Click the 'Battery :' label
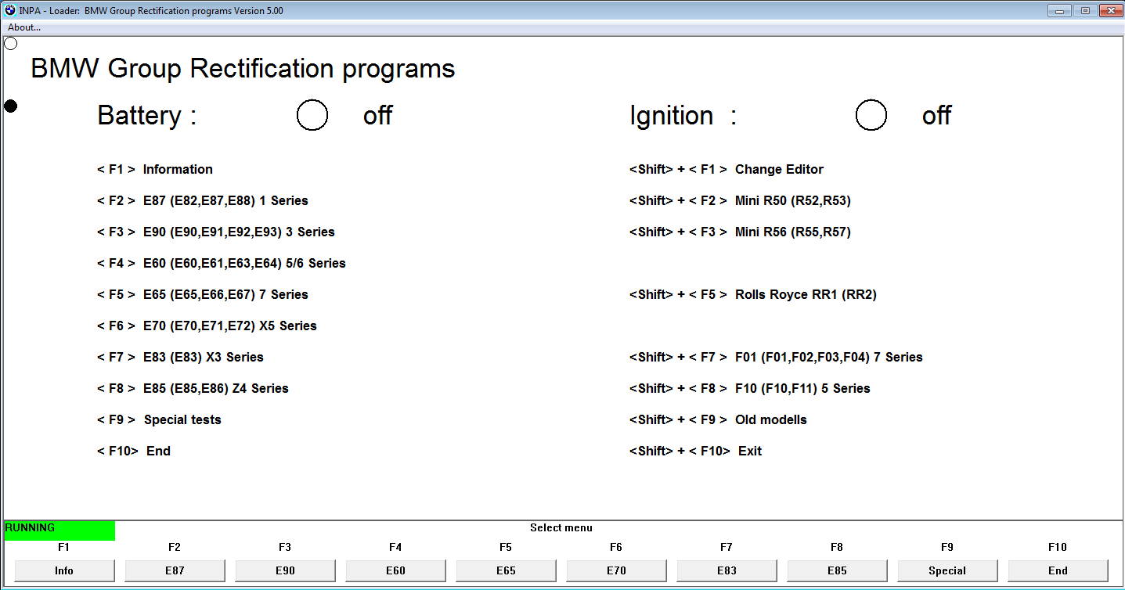1125x590 pixels. 147,116
